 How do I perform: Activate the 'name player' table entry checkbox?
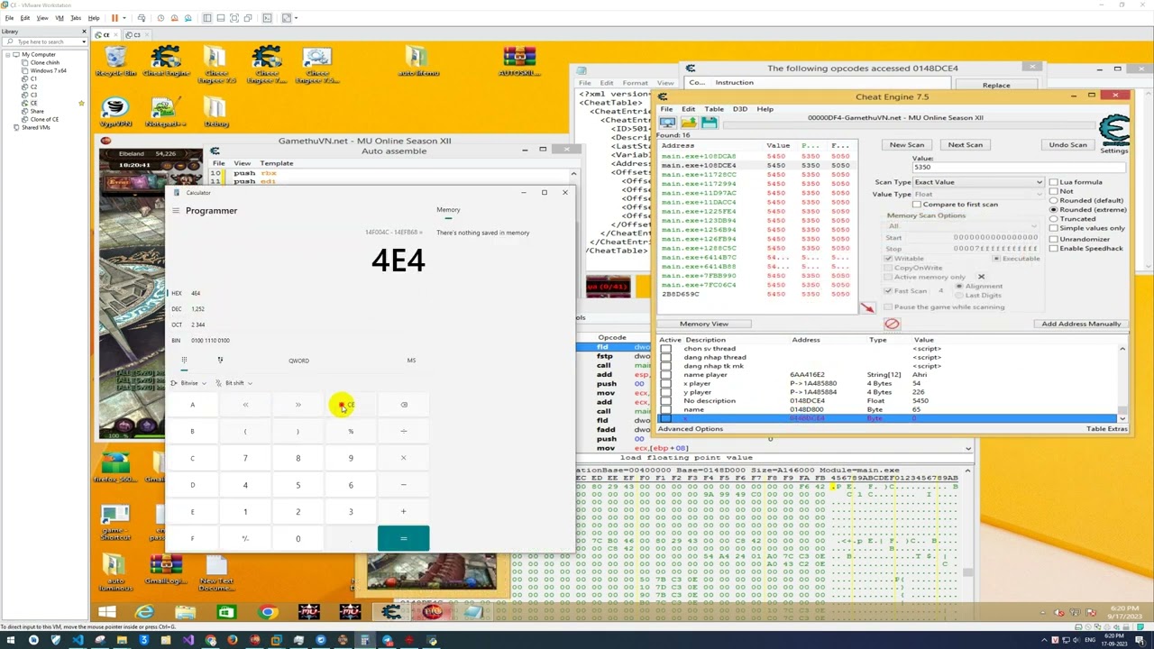[666, 375]
